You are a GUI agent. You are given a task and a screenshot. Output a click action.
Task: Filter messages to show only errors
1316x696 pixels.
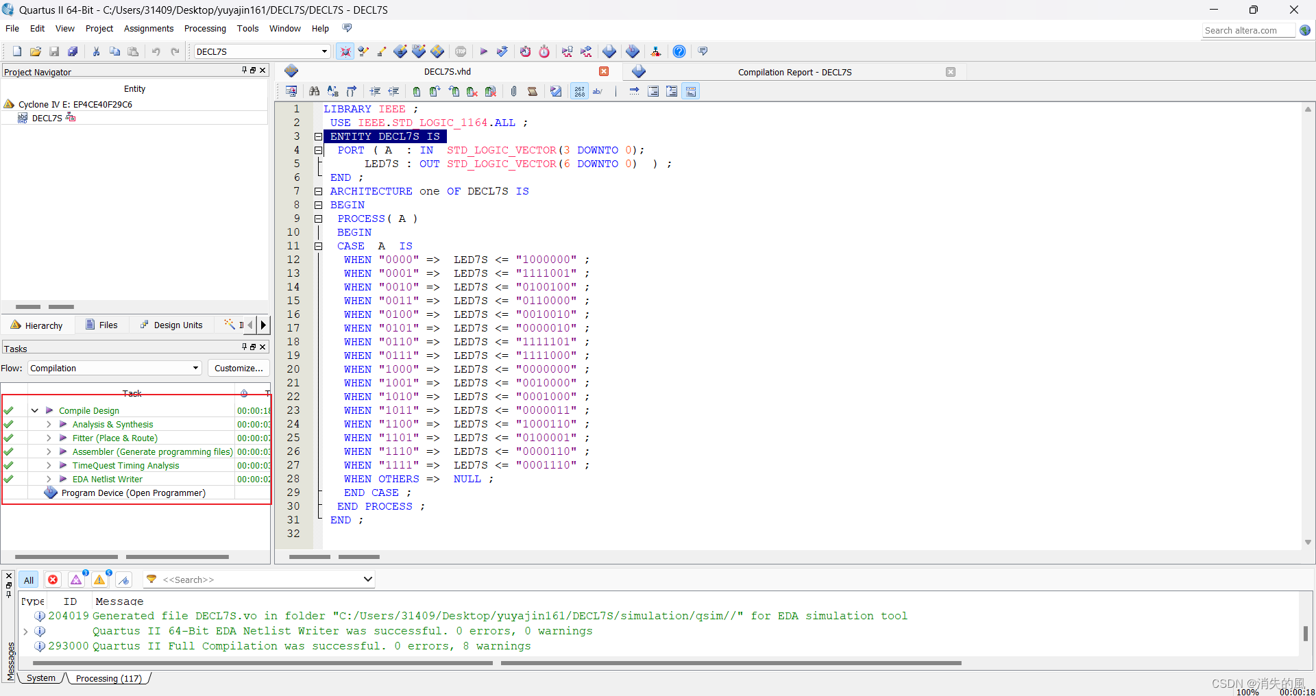[53, 580]
